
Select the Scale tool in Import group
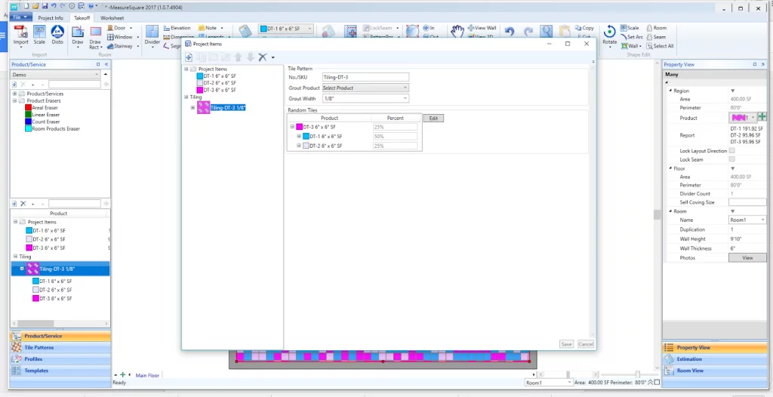click(39, 34)
